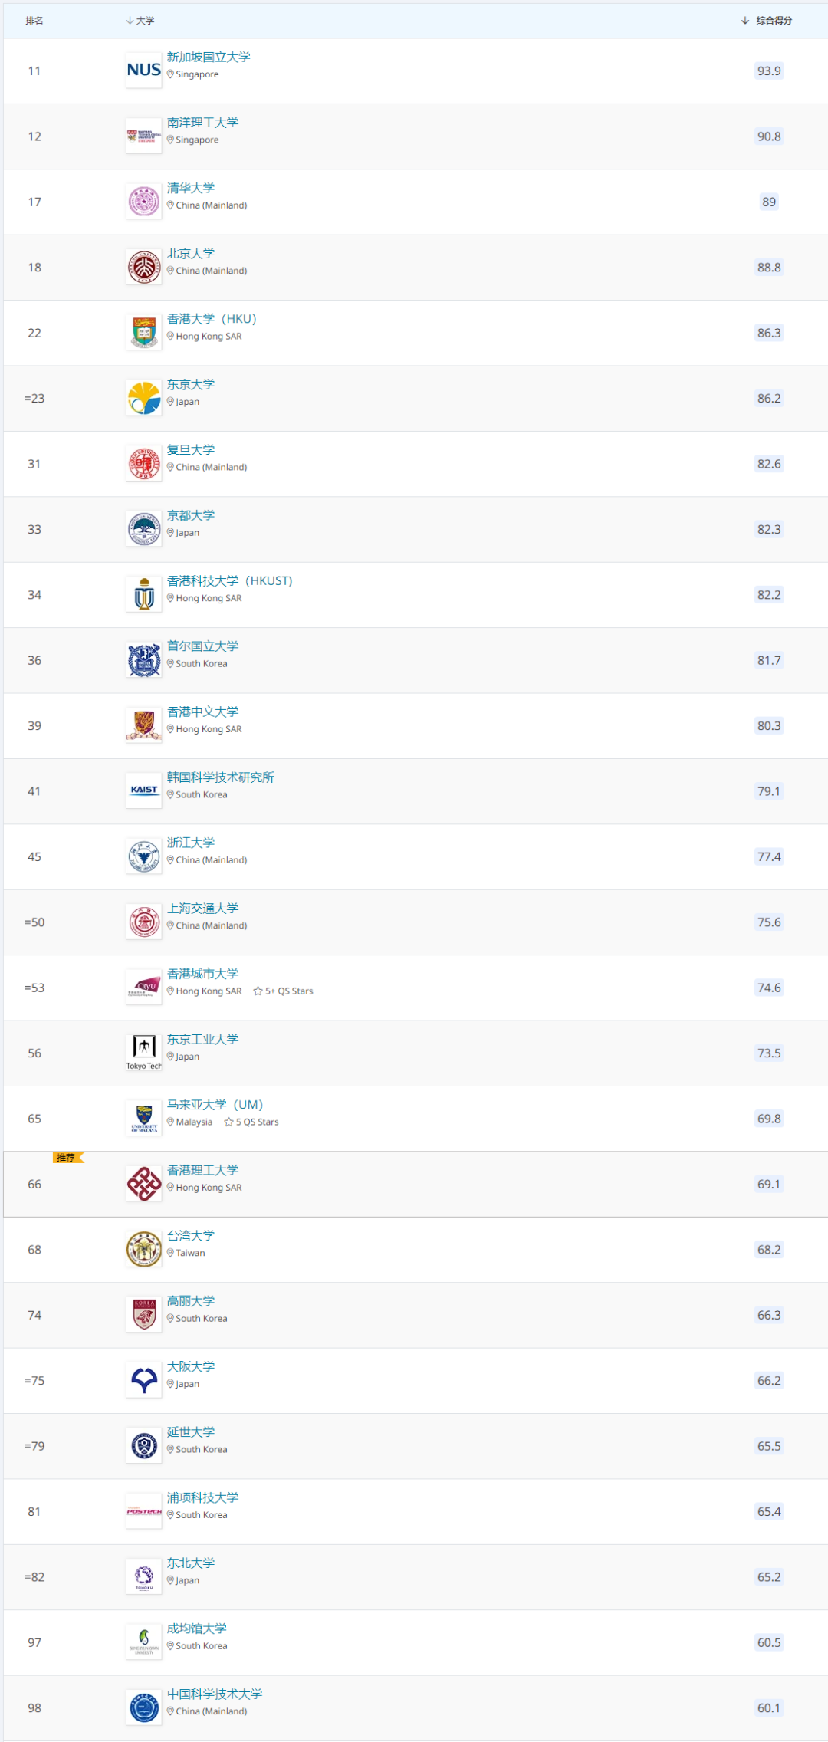Open 新加坡国立大学 link

click(x=209, y=57)
